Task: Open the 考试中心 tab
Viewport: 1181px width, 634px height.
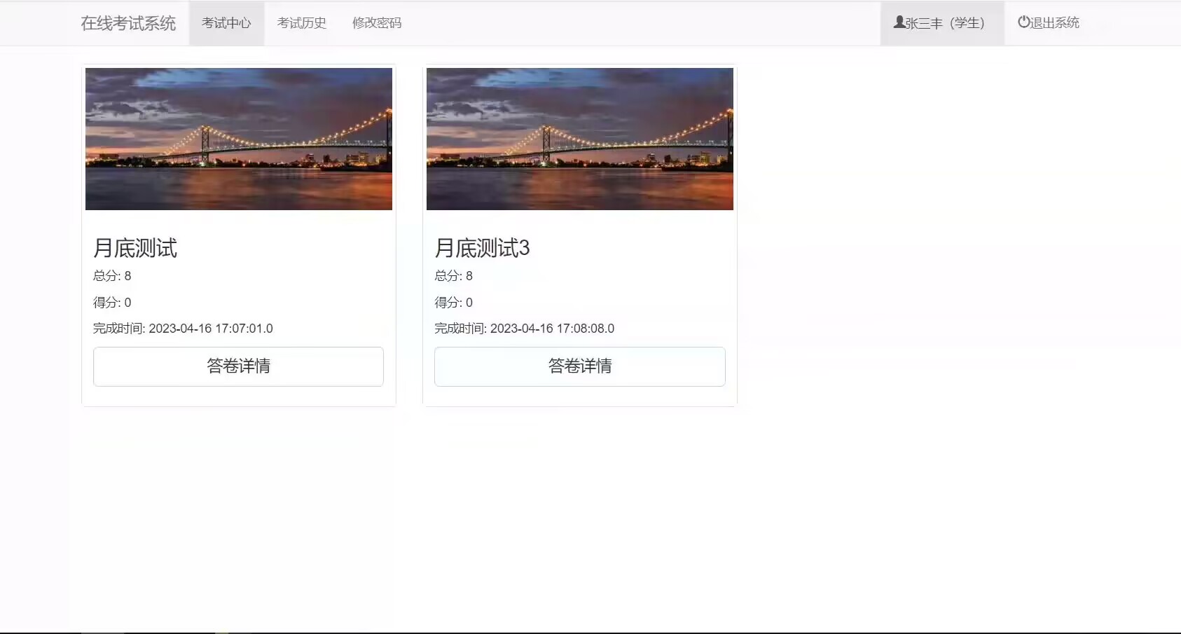Action: (x=226, y=23)
